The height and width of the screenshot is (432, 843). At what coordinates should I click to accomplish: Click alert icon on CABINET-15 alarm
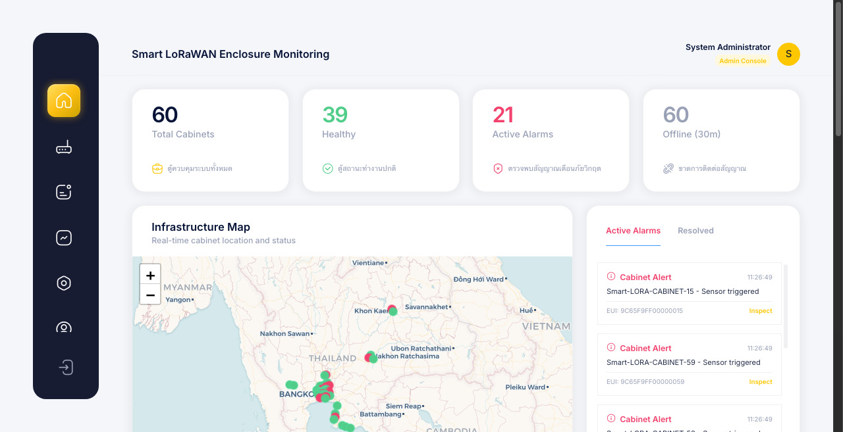tap(611, 276)
